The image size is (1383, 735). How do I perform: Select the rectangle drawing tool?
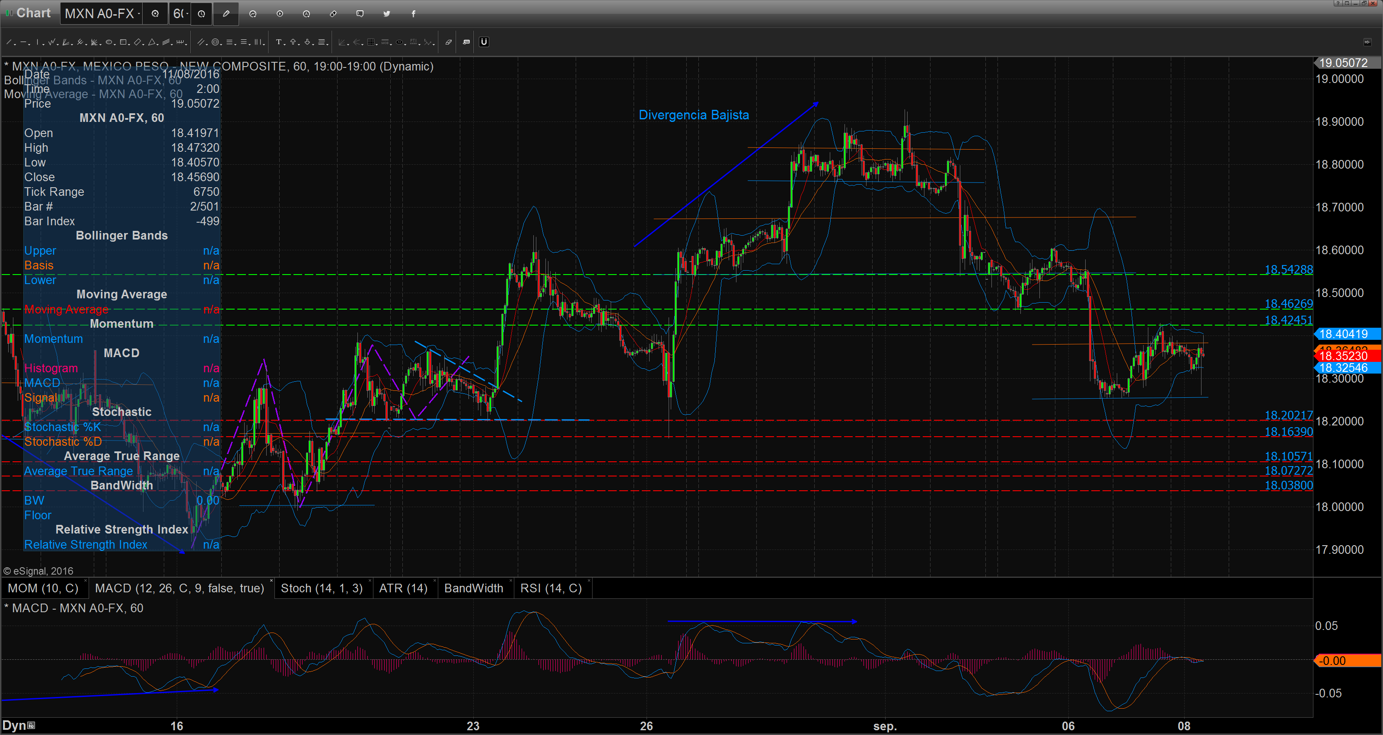click(123, 42)
